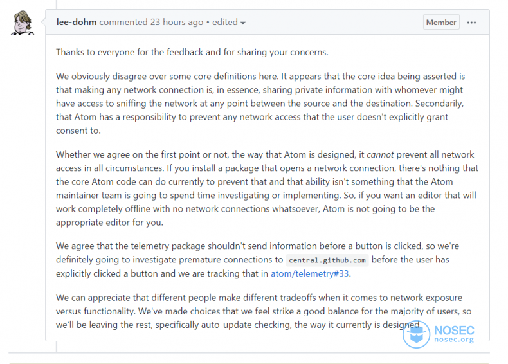
Task: Expand the "edited" history dropdown
Action: click(x=228, y=22)
